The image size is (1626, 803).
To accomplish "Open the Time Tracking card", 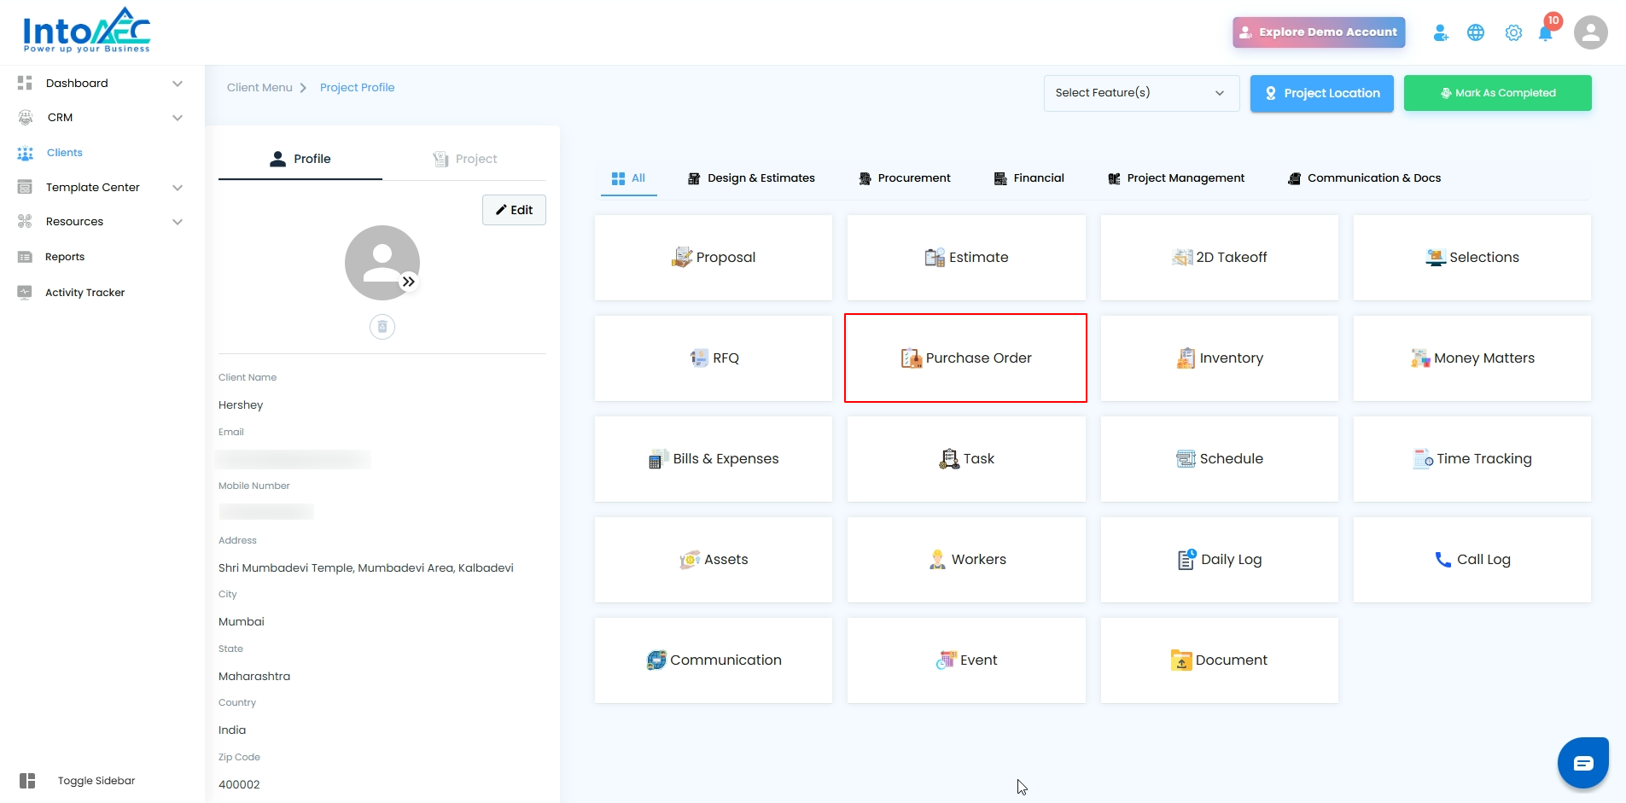I will (1472, 459).
